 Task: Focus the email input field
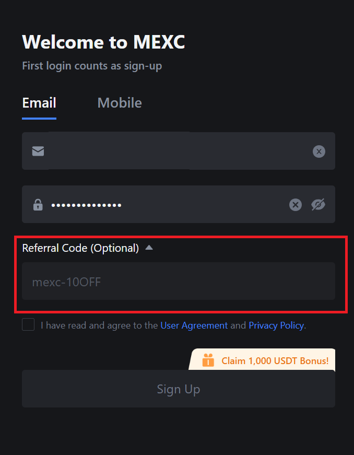pos(157,151)
